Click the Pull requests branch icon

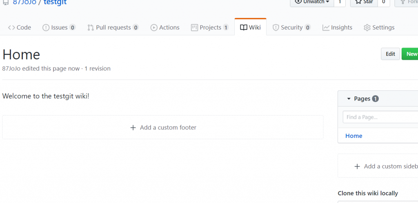(91, 28)
